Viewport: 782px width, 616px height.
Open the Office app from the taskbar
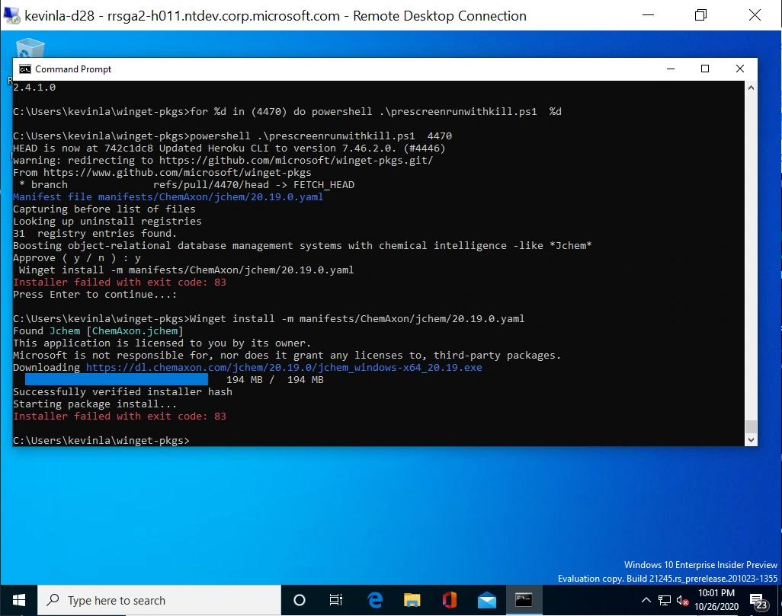[449, 600]
